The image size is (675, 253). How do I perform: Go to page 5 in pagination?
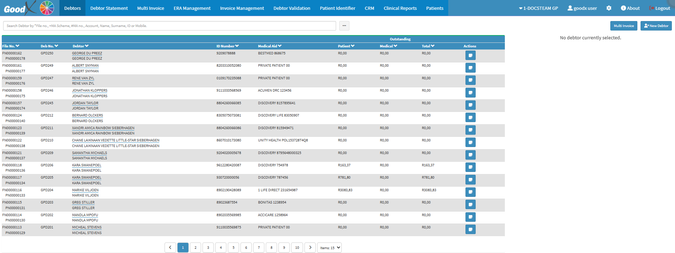pos(233,247)
